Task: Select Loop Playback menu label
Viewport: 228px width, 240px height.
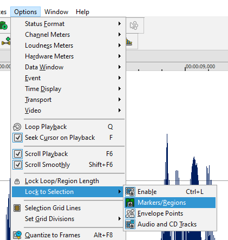Action: pyautogui.click(x=46, y=127)
